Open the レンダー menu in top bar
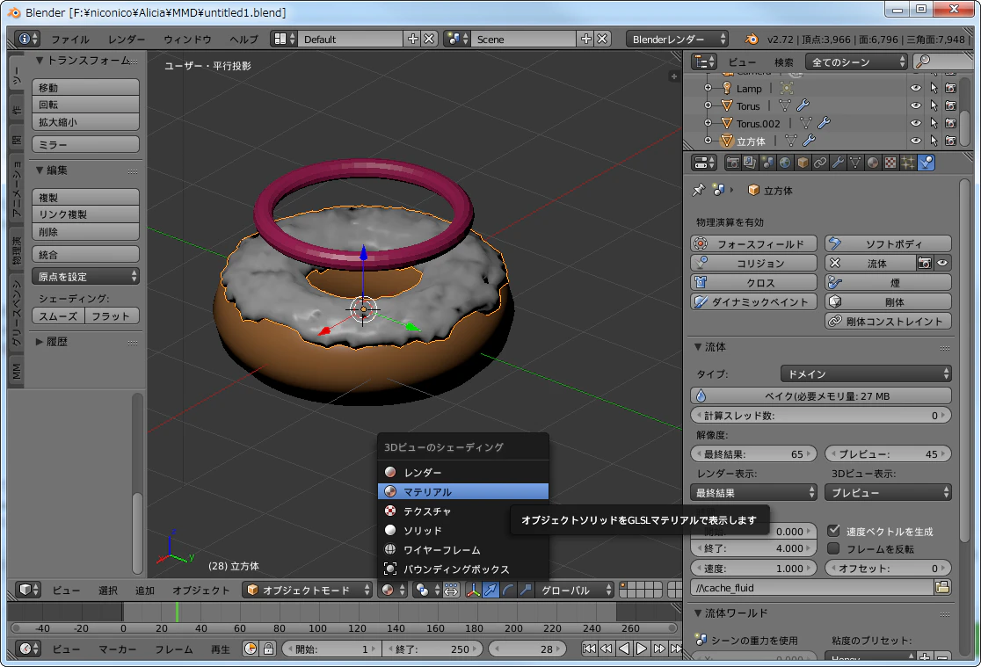The width and height of the screenshot is (981, 667). pos(127,40)
